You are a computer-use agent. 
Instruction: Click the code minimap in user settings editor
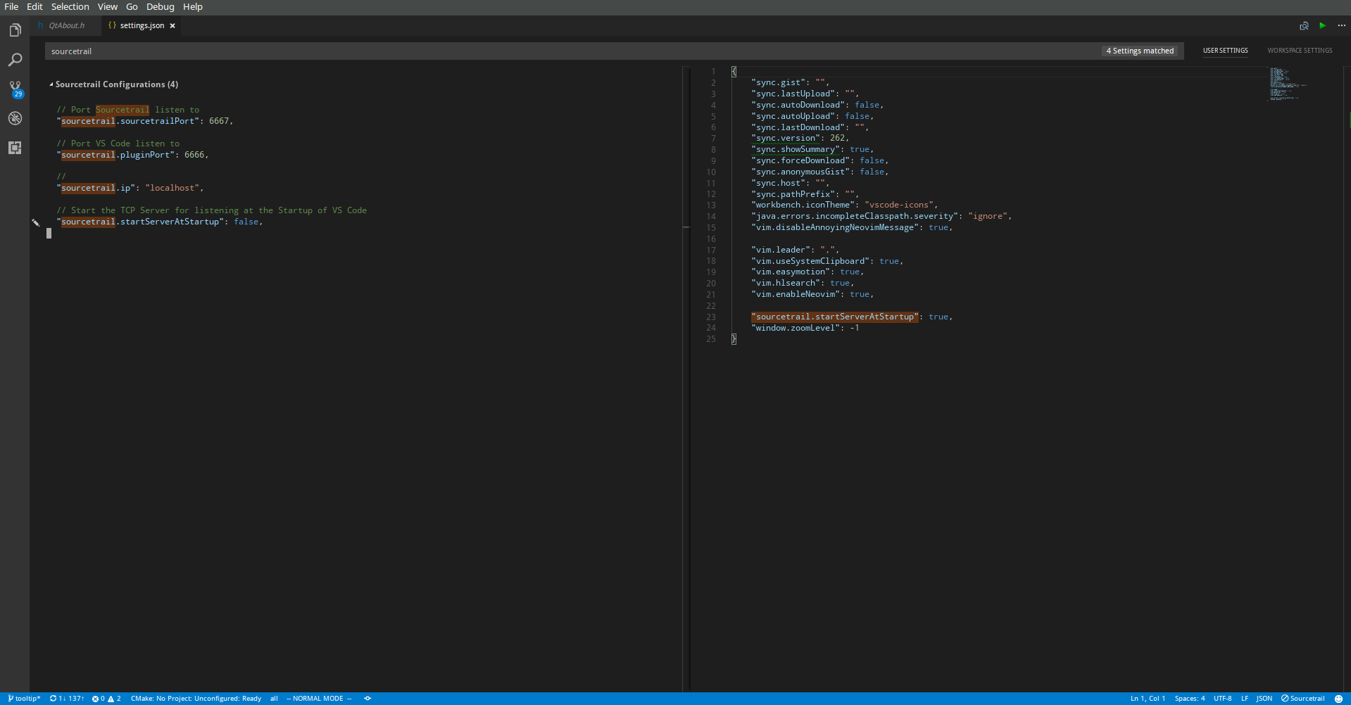pyautogui.click(x=1288, y=84)
